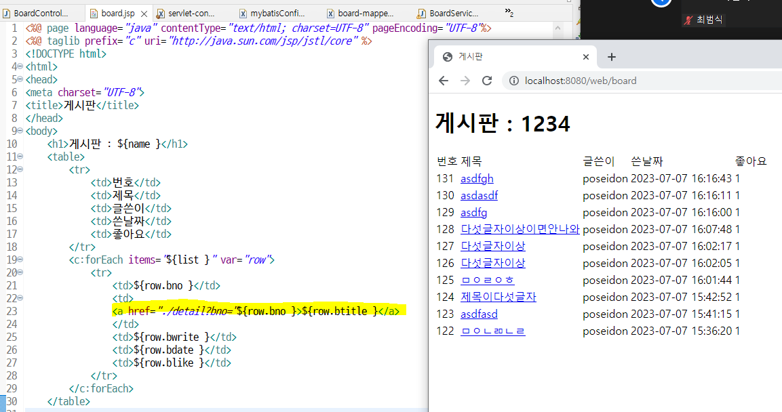Open the servlet-con editor tab
The height and width of the screenshot is (412, 782).
click(191, 14)
